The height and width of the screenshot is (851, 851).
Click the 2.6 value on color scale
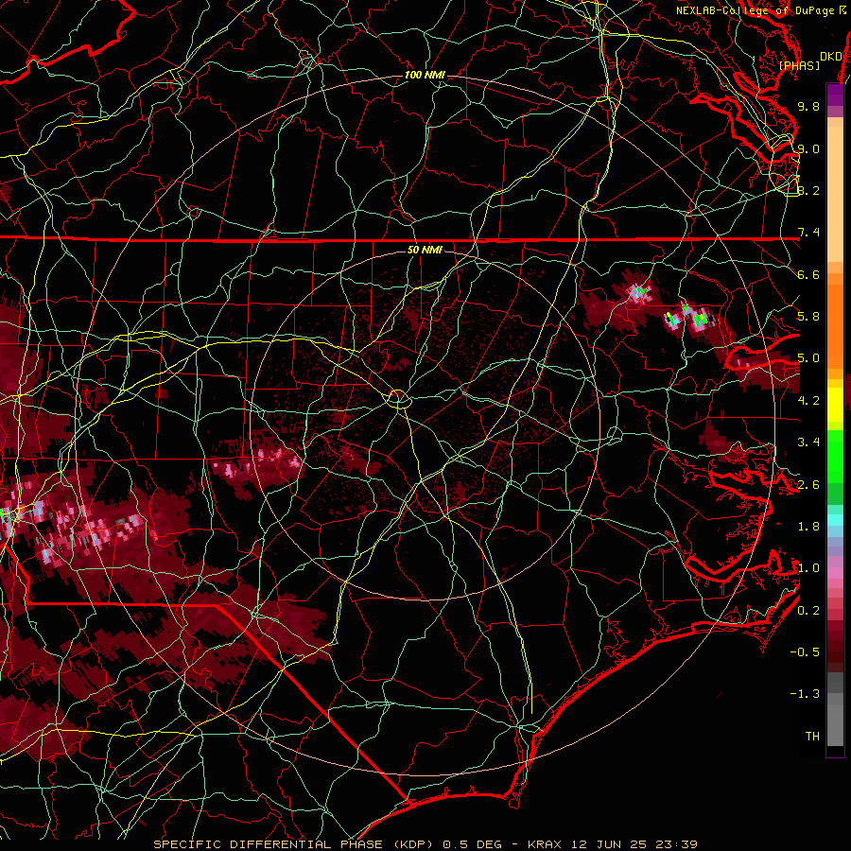(x=808, y=485)
